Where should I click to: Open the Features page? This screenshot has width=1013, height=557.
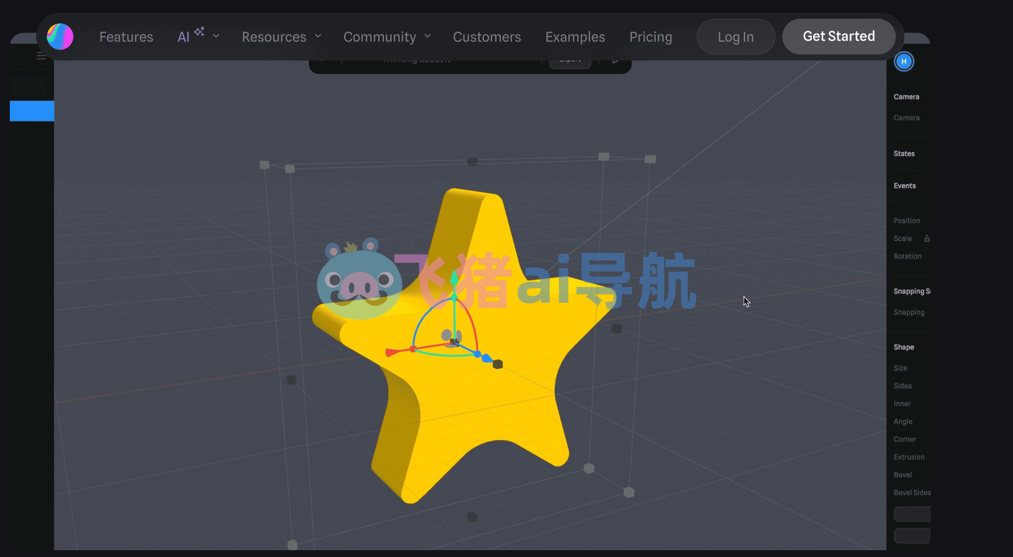coord(126,37)
